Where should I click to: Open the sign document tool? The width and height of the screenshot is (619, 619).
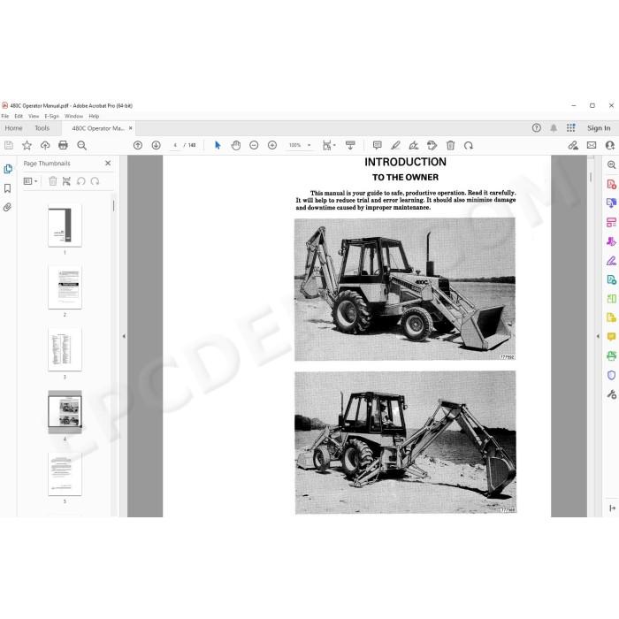point(414,145)
